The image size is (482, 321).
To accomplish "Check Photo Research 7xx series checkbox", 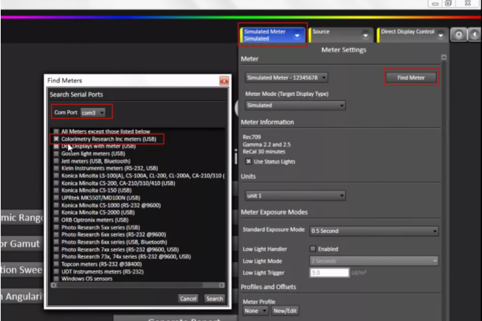I will 56,249.
